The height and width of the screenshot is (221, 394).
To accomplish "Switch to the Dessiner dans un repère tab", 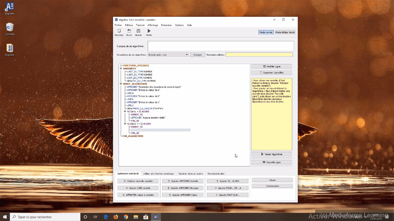I will pyautogui.click(x=191, y=173).
